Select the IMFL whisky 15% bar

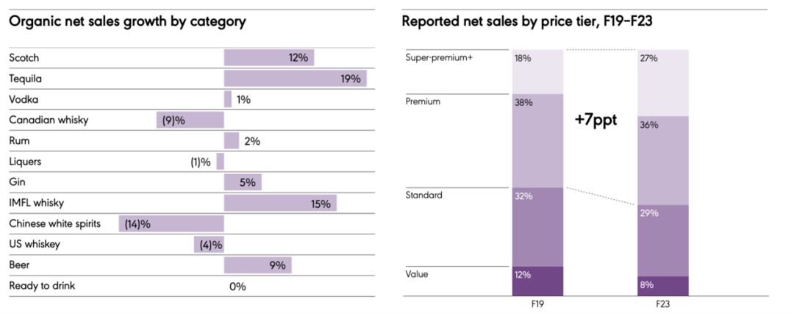[x=280, y=204]
